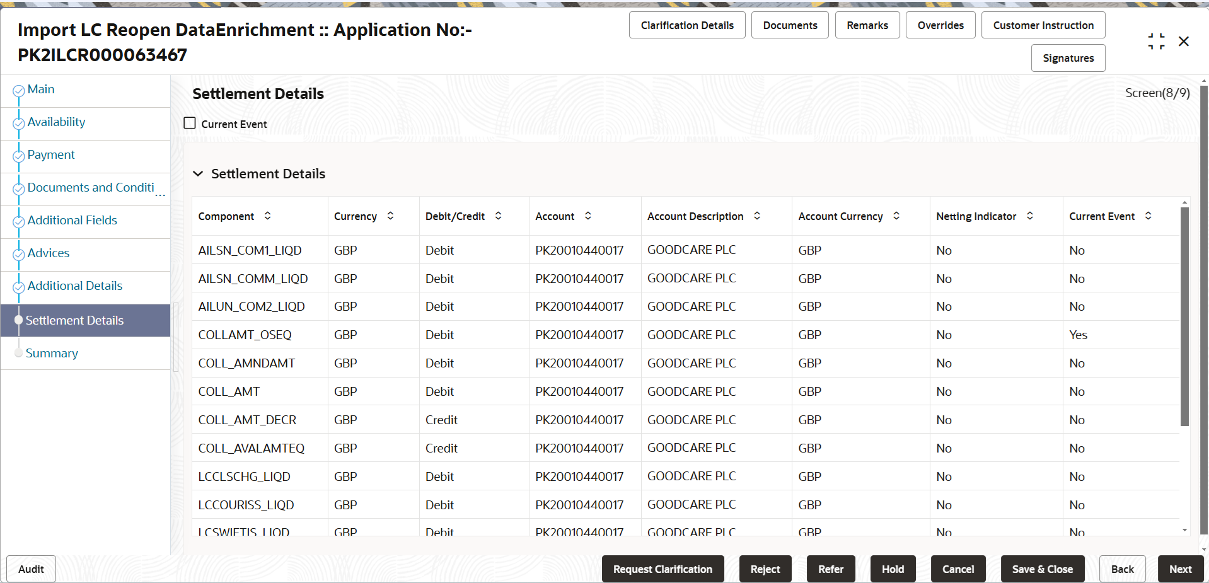The width and height of the screenshot is (1209, 583).
Task: Sort the Account Description column
Action: coord(756,216)
